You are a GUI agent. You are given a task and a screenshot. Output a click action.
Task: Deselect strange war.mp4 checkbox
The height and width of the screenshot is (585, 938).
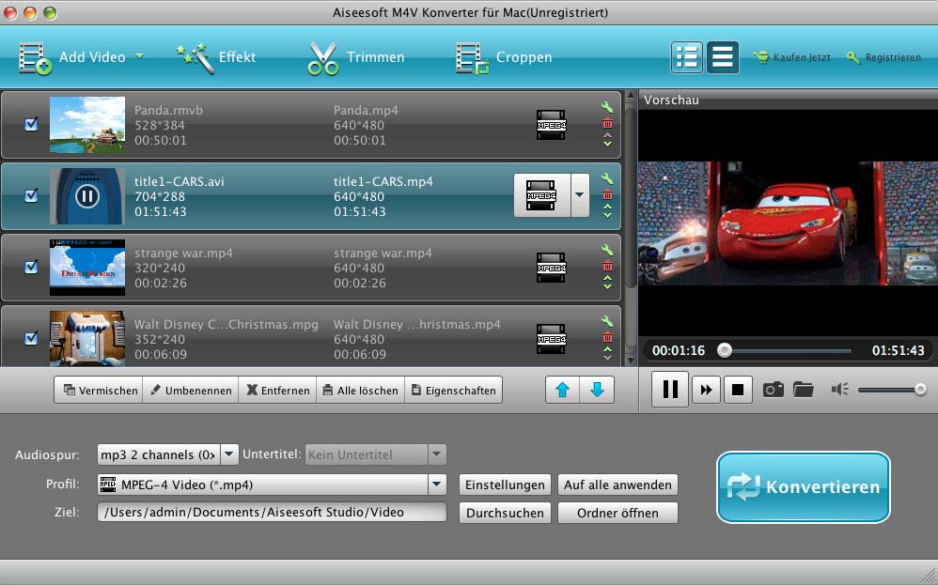(31, 267)
